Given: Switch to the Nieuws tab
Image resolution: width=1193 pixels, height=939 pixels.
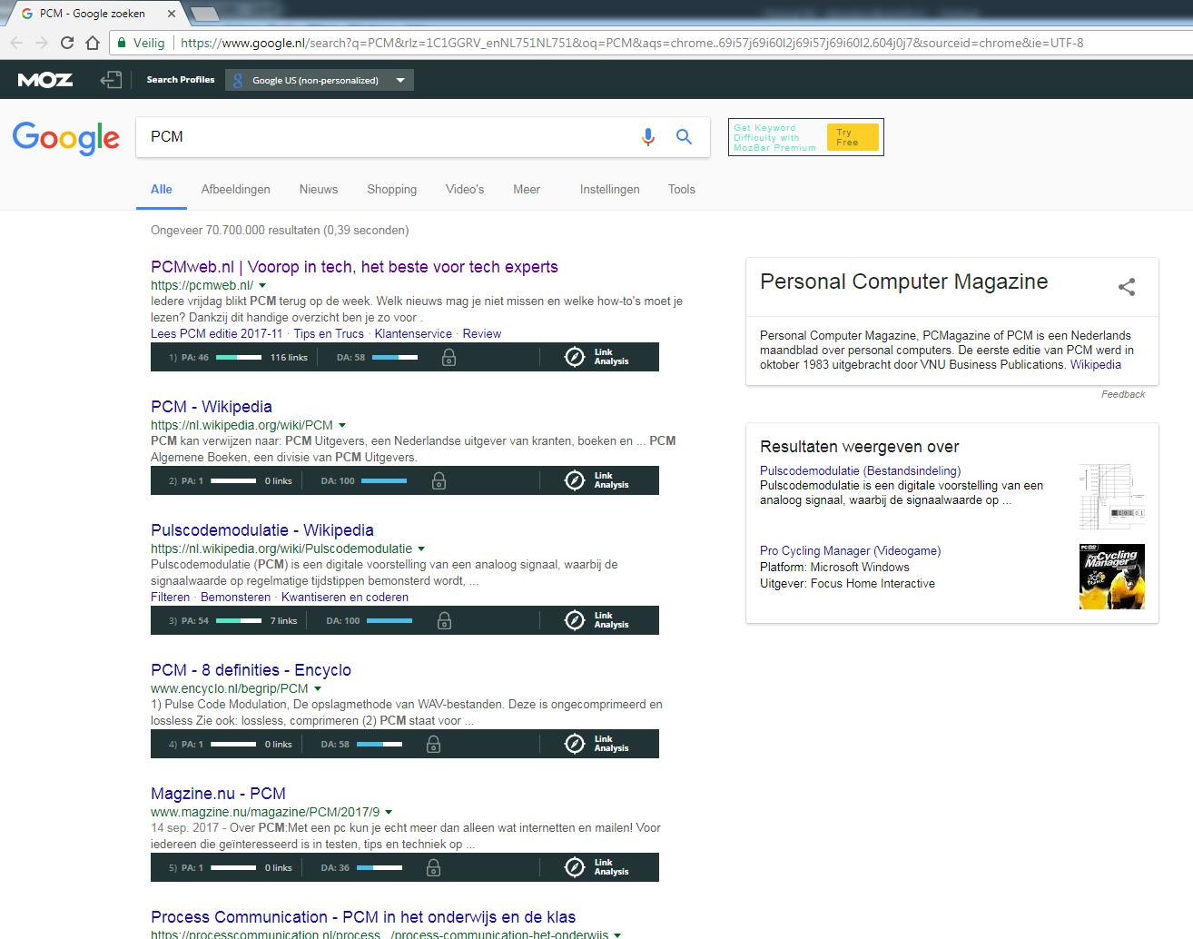Looking at the screenshot, I should 319,189.
